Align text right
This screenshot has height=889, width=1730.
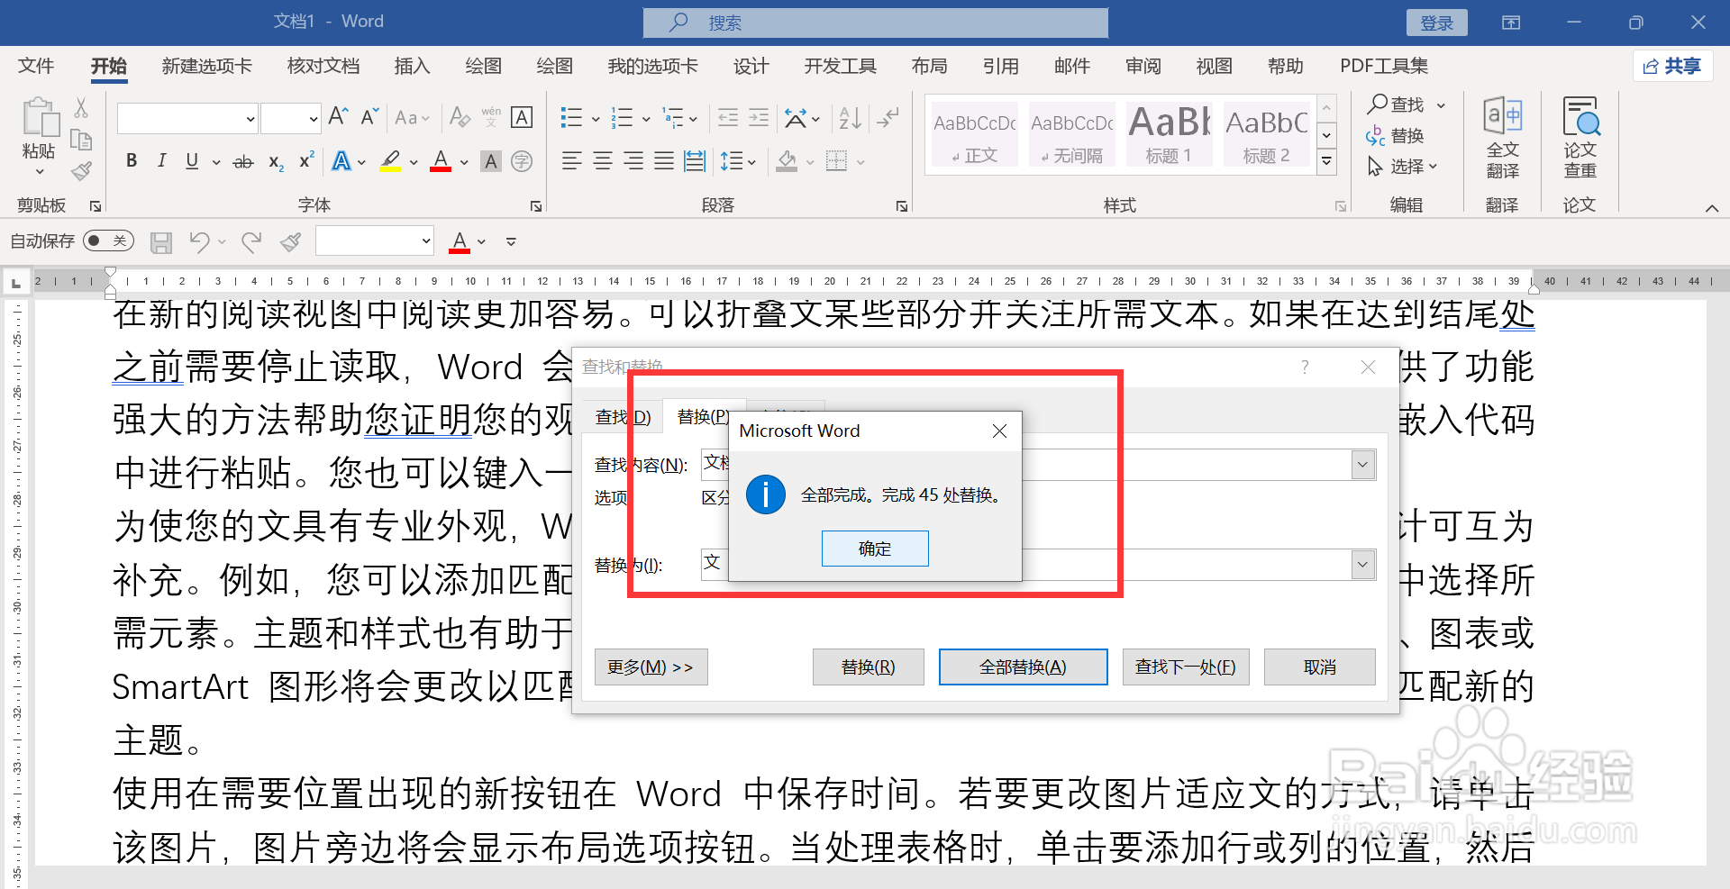633,161
